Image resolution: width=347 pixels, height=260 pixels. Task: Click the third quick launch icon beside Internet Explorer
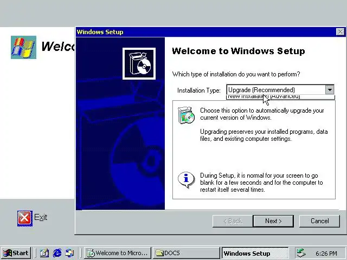click(69, 253)
